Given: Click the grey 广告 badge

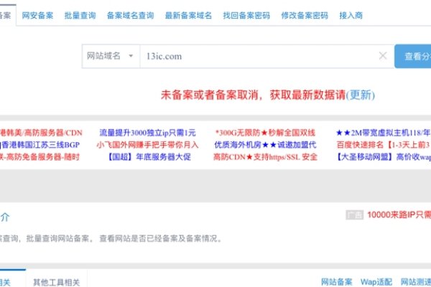Looking at the screenshot, I should (x=355, y=215).
